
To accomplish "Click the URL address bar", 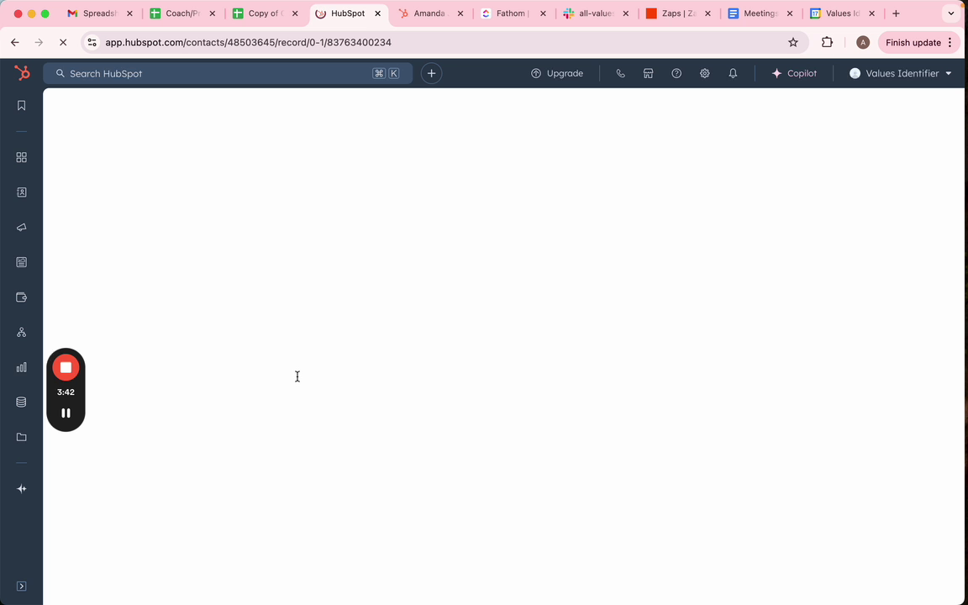I will (x=445, y=43).
